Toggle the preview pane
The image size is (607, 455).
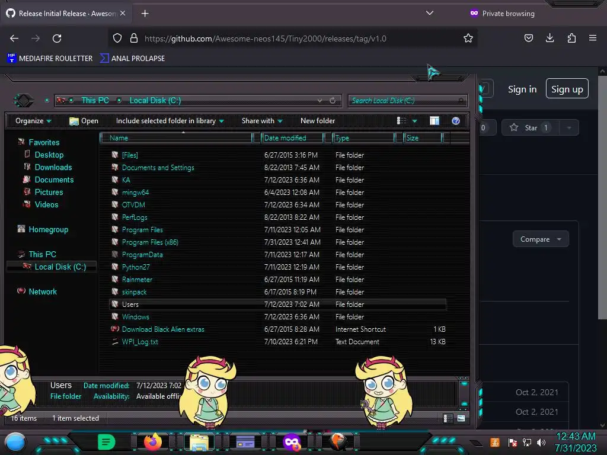(435, 121)
